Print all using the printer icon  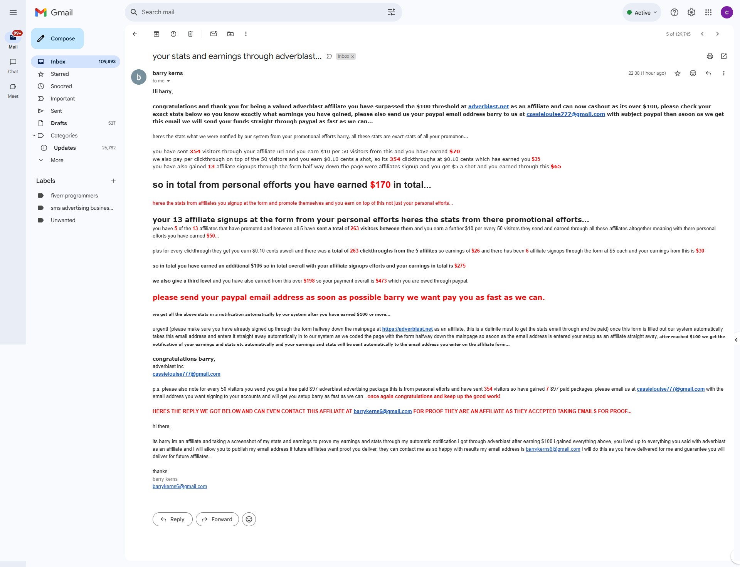[x=710, y=56]
